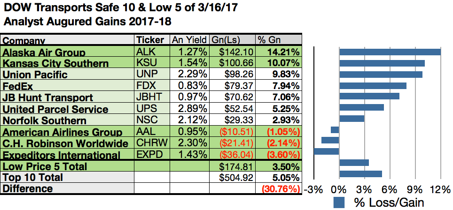This screenshot has width=453, height=210.
Task: Click the KSU ticker cell
Action: click(x=152, y=63)
